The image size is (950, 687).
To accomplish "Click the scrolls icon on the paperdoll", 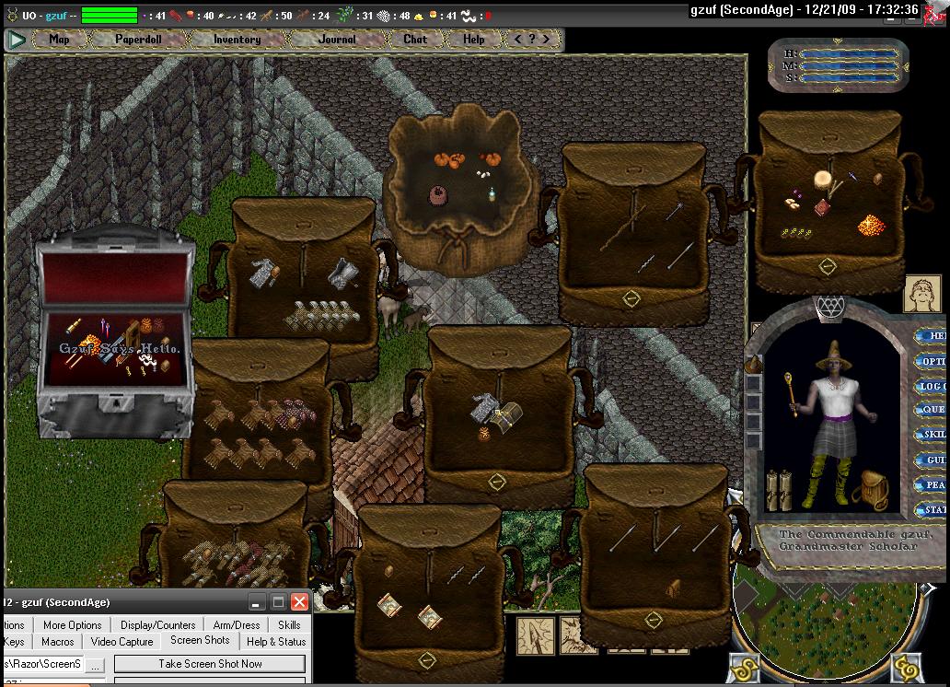I will 779,489.
